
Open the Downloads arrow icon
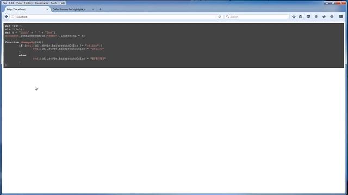pyautogui.click(x=316, y=17)
